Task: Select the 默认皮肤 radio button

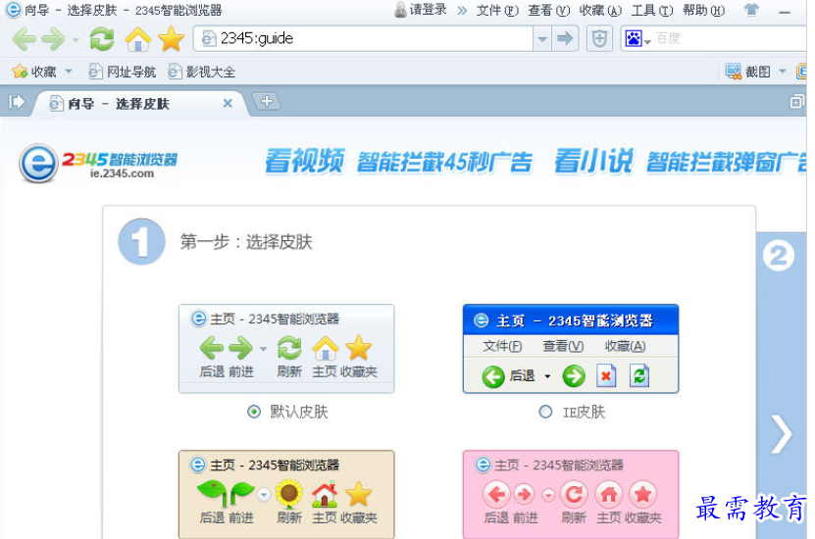Action: (x=254, y=412)
